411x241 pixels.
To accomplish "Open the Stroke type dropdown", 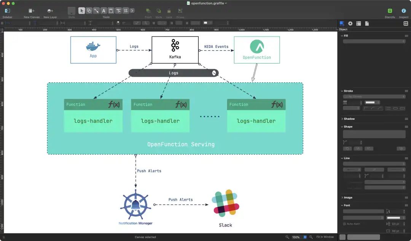I will [374, 97].
